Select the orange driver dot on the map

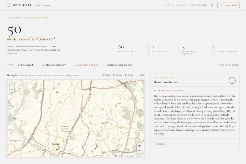pyautogui.click(x=57, y=92)
